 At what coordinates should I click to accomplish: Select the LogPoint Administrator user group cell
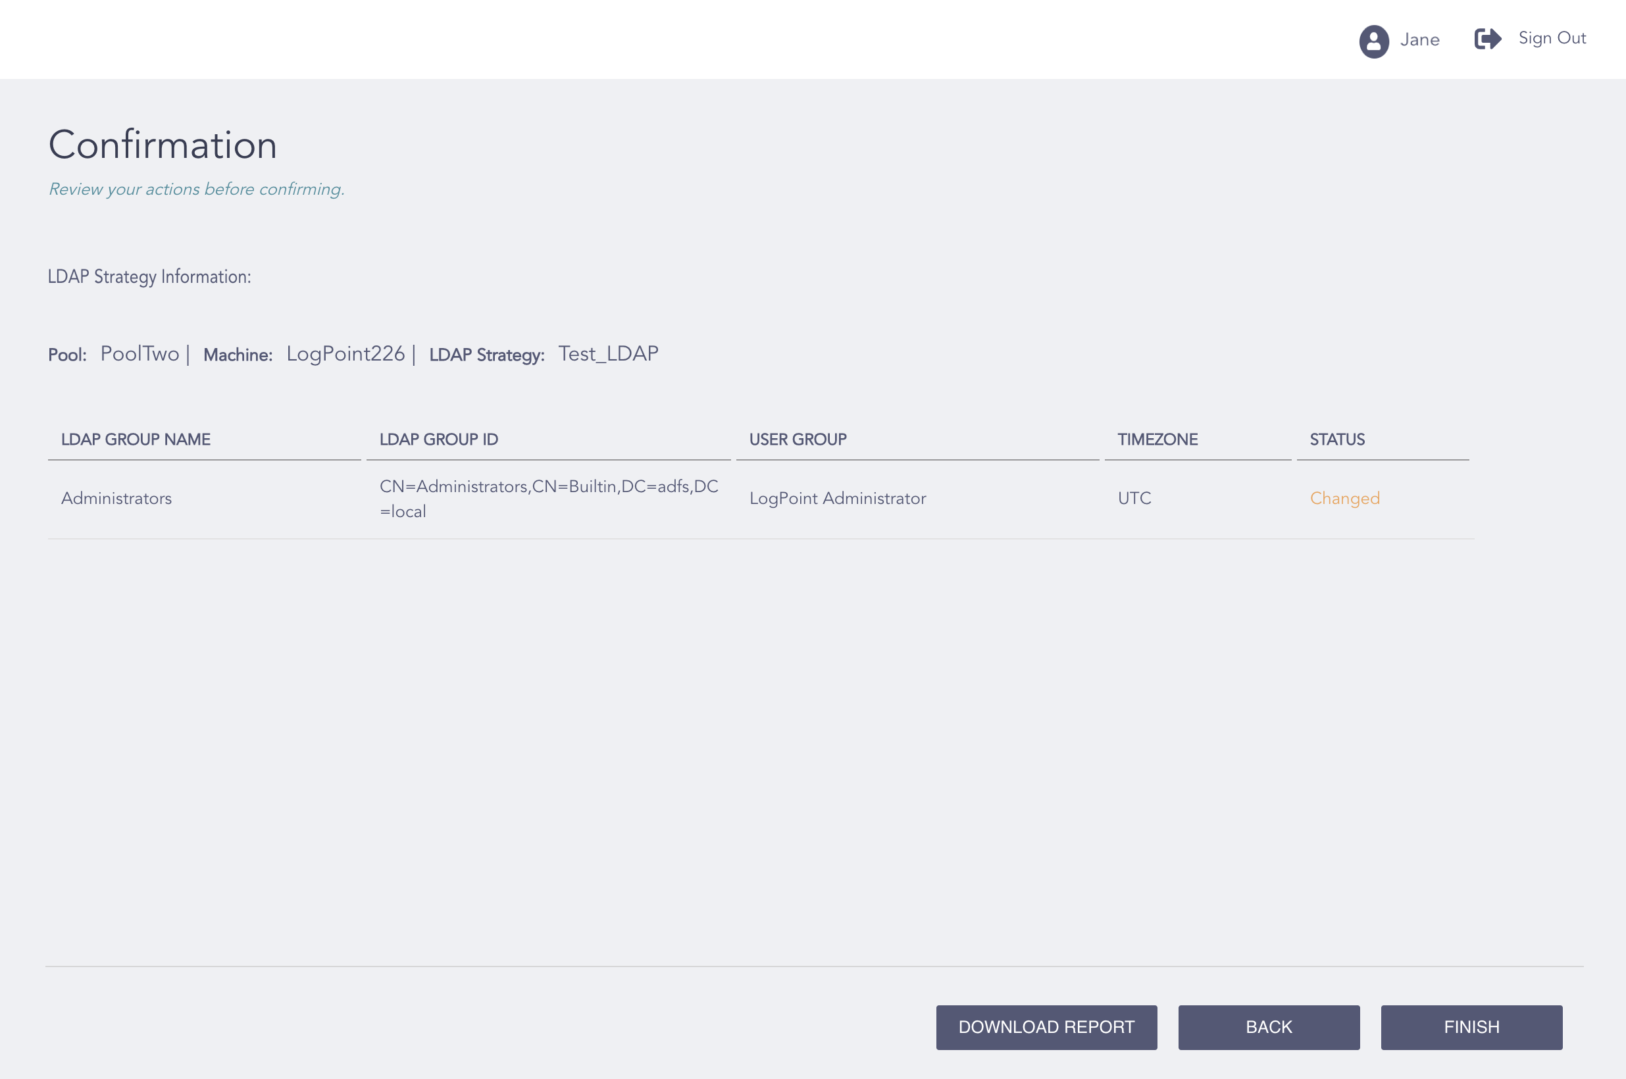[838, 497]
